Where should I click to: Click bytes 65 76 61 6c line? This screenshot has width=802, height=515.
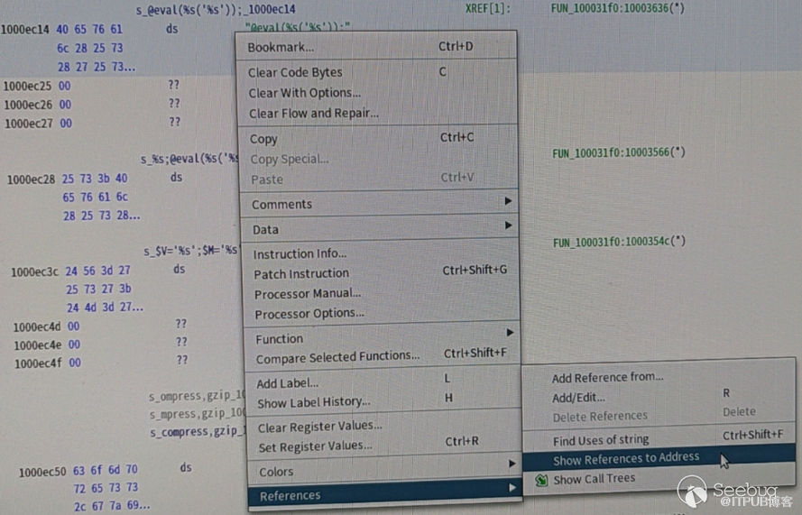coord(95,198)
